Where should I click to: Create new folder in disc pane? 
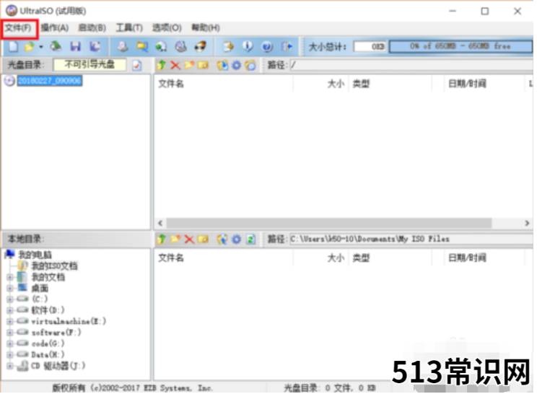click(x=189, y=65)
